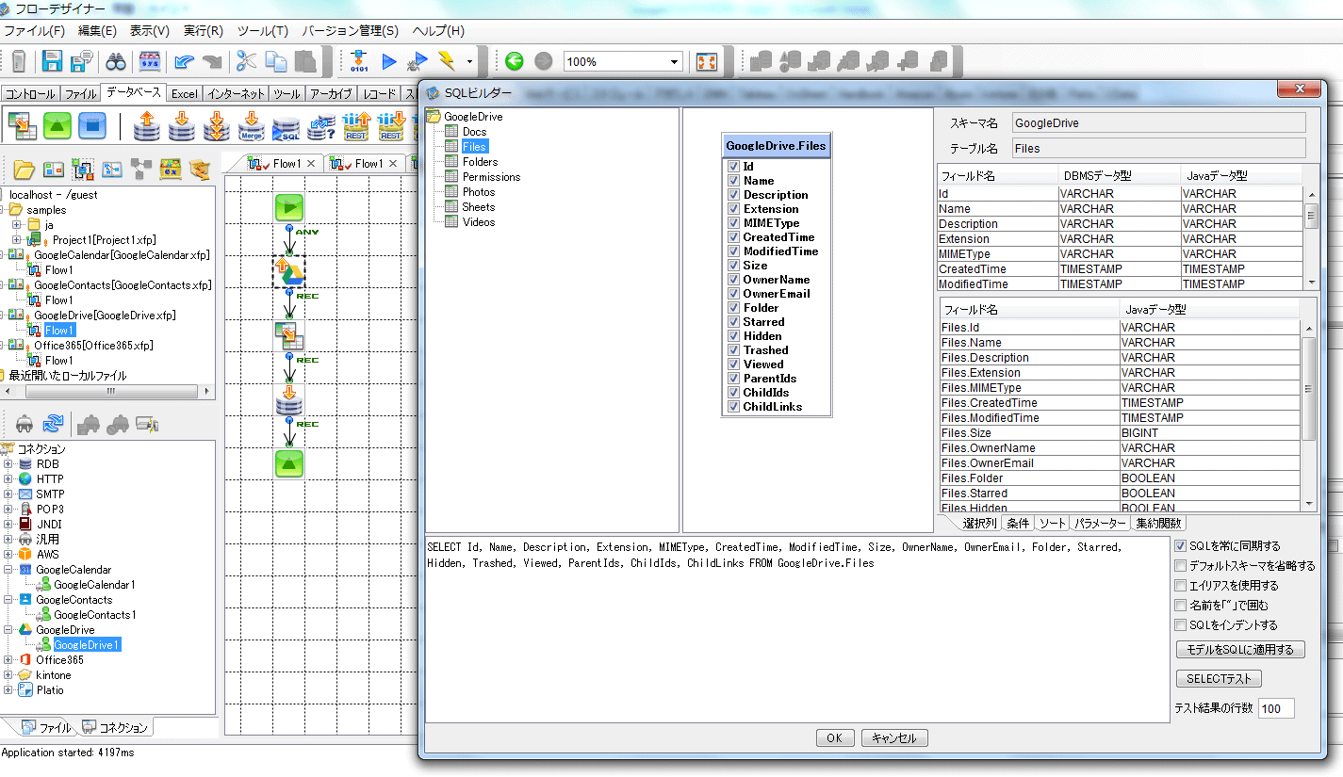
Task: Select the green End component icon in palette
Action: 57,124
